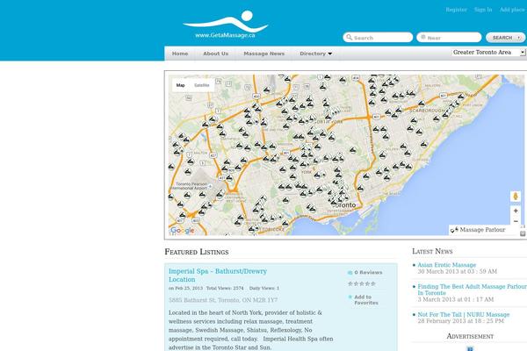Select the Street View pegman icon
Image resolution: width=527 pixels, height=351 pixels.
tap(516, 197)
